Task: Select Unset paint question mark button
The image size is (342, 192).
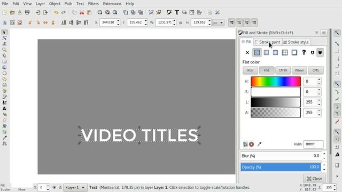Action: (304, 52)
